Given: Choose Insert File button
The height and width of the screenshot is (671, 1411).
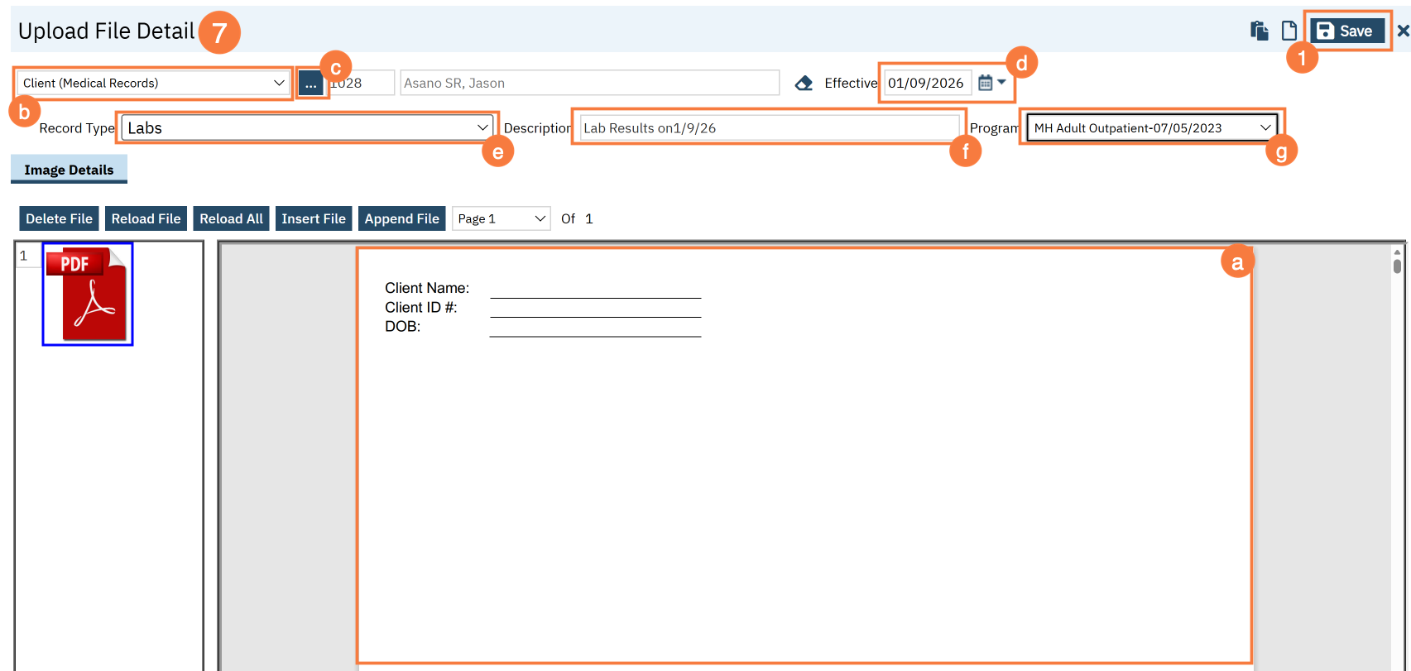Looking at the screenshot, I should coord(313,218).
